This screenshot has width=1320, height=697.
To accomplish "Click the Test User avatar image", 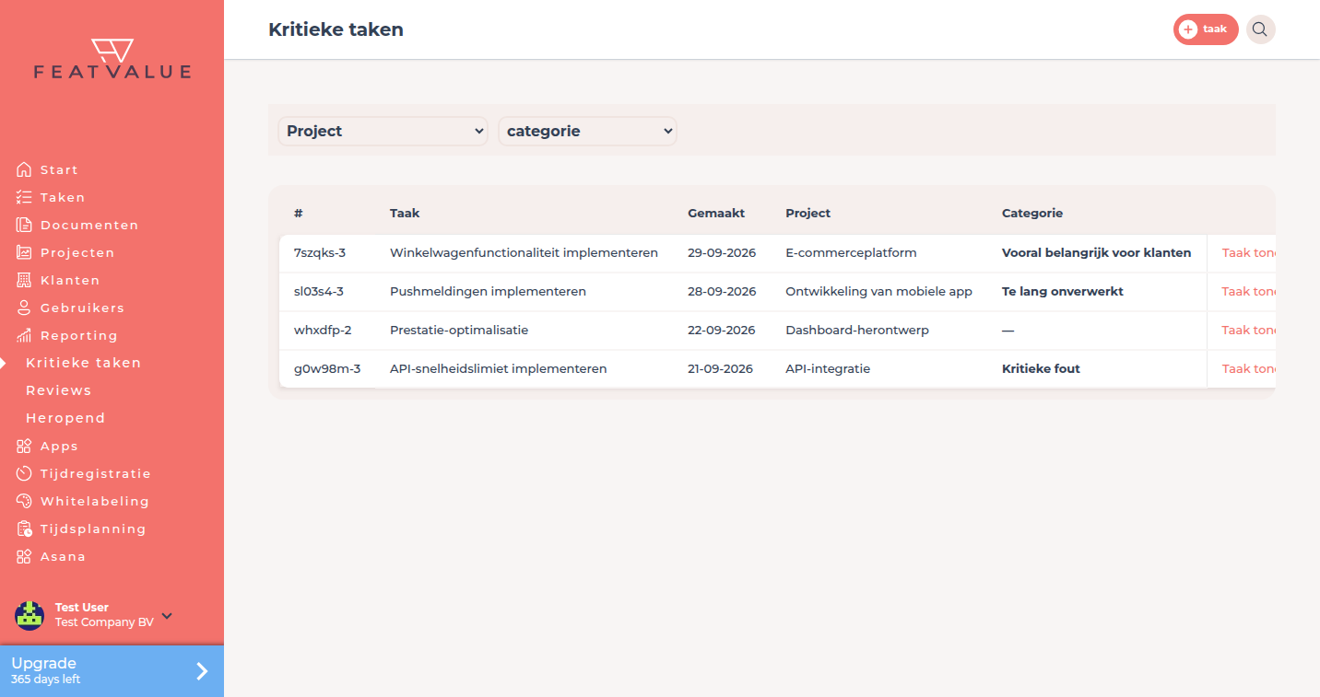I will click(29, 615).
